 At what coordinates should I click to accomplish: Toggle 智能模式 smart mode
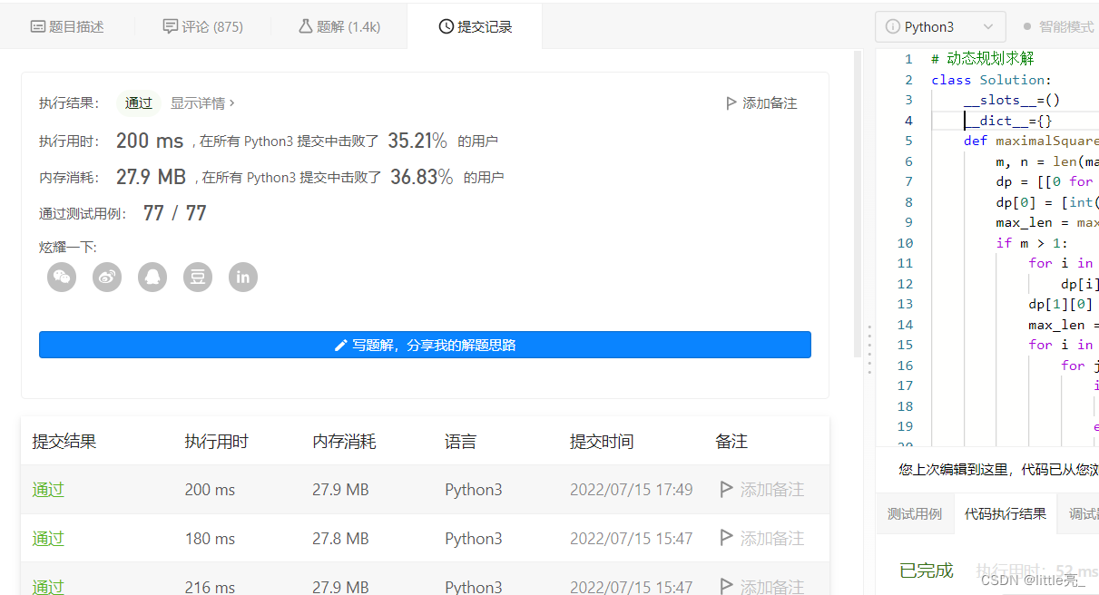click(1058, 27)
